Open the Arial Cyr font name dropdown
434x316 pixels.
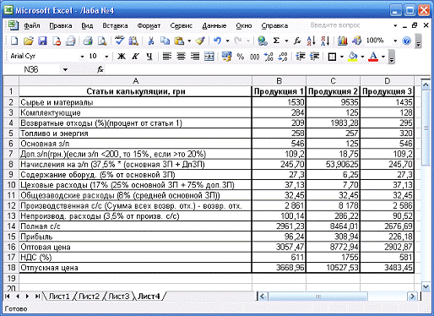(82, 57)
